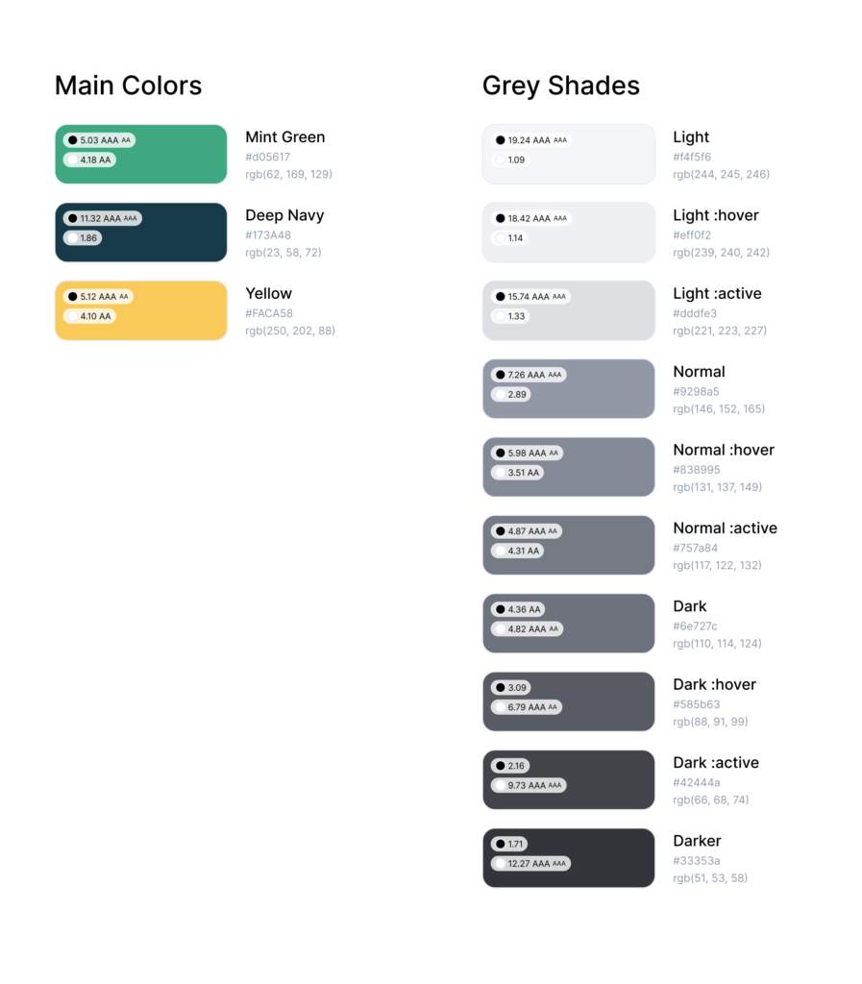862x984 pixels.
Task: Select the Deep Navy color swatch
Action: (141, 233)
